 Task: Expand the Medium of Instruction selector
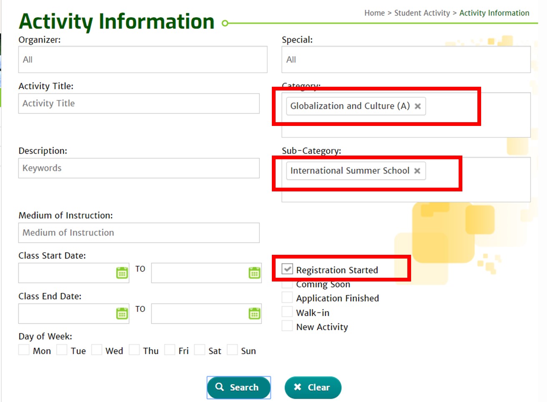tap(139, 233)
